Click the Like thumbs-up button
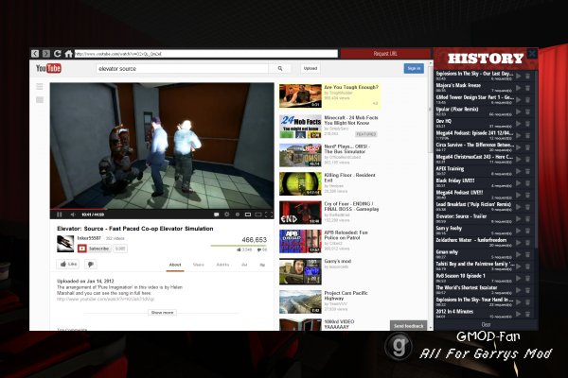 pos(68,264)
